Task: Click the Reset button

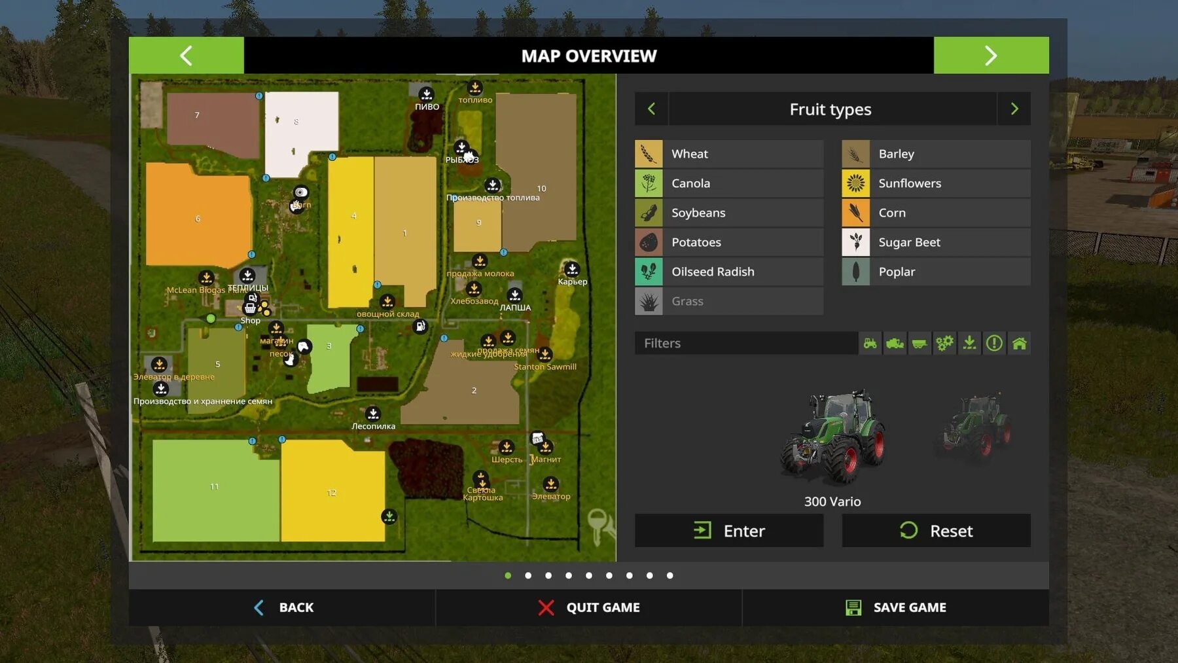Action: [936, 530]
